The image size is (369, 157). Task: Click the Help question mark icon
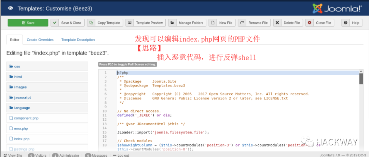click(x=345, y=23)
